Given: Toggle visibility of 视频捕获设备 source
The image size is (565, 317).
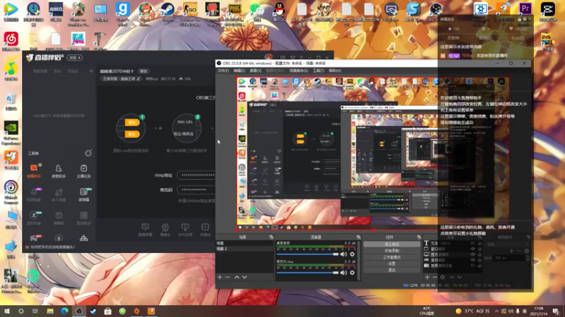Looking at the screenshot, I should 472,266.
